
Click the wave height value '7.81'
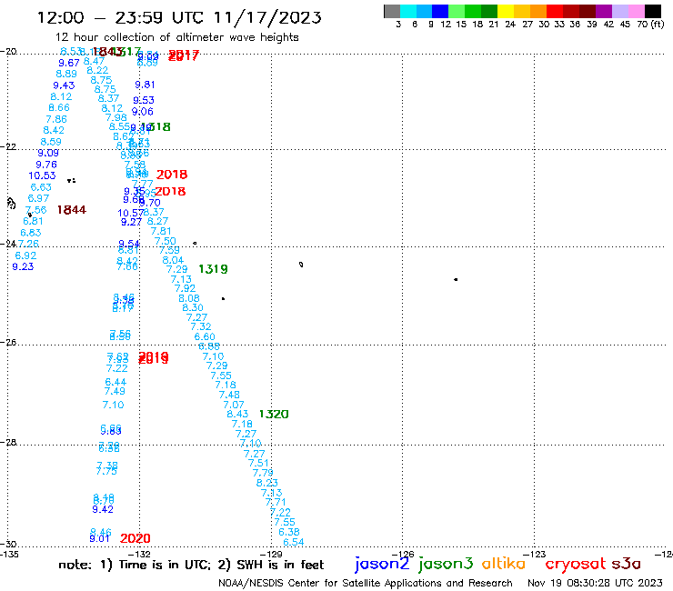(x=161, y=231)
